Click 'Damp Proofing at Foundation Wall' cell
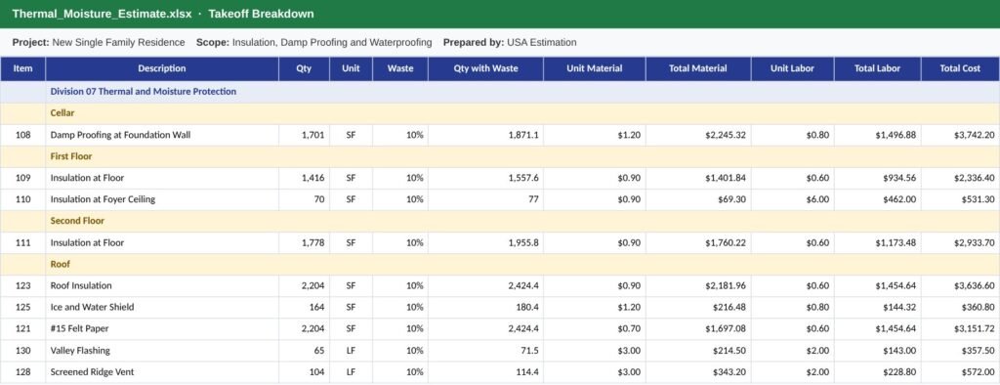The height and width of the screenshot is (385, 1000). point(162,135)
